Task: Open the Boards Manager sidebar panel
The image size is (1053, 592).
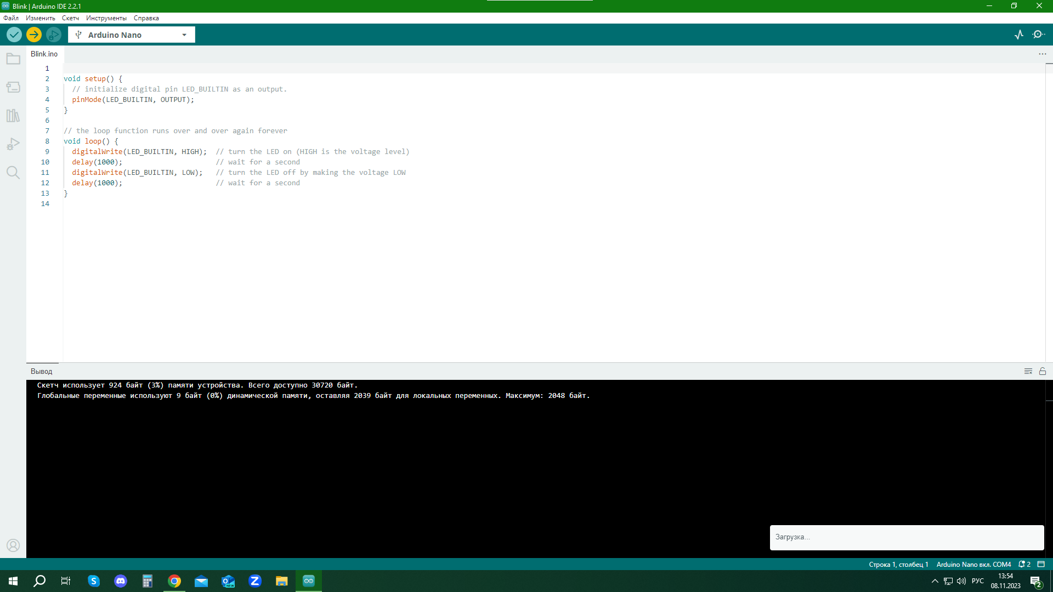Action: (13, 87)
